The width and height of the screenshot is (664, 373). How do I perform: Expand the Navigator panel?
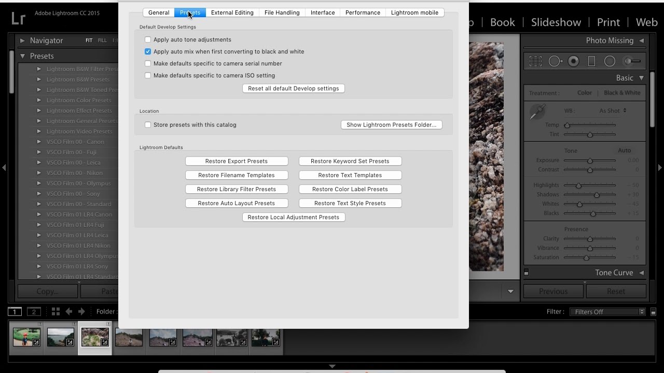[x=22, y=40]
